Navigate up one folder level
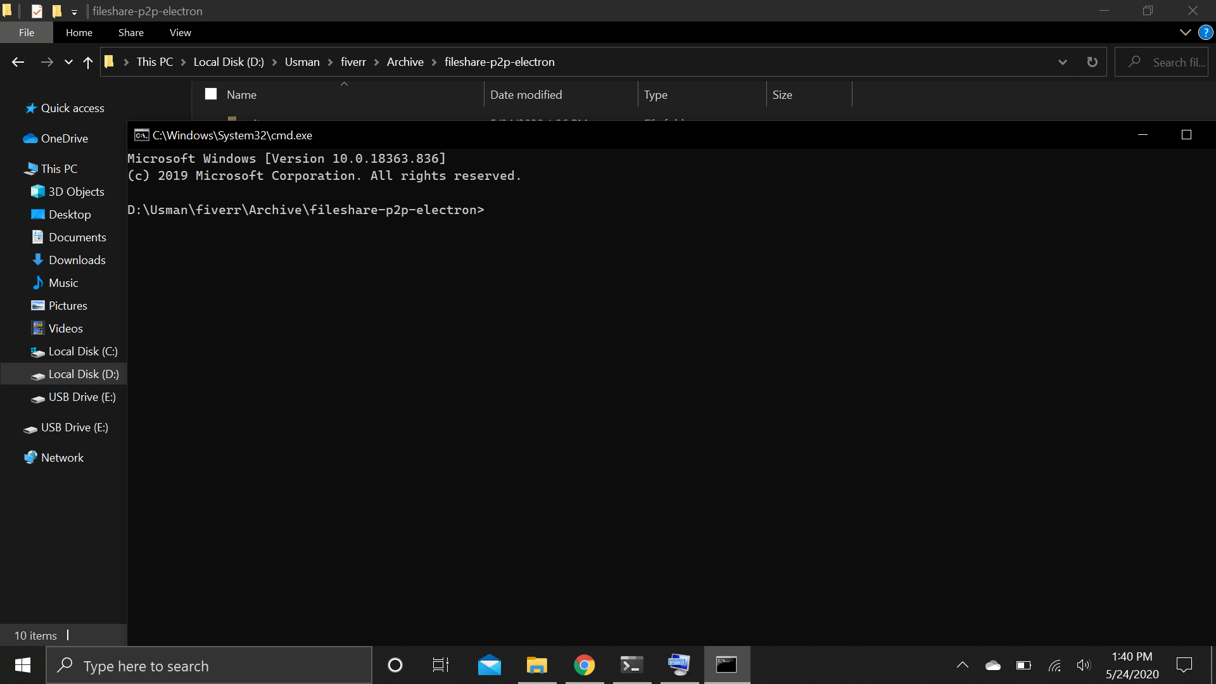 87,61
